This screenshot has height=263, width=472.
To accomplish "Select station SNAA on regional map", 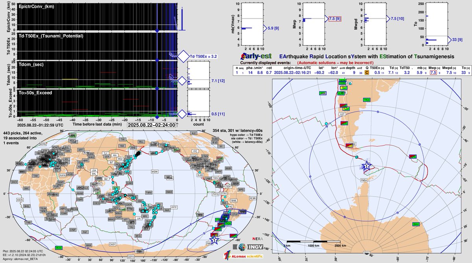I will point(416,224).
